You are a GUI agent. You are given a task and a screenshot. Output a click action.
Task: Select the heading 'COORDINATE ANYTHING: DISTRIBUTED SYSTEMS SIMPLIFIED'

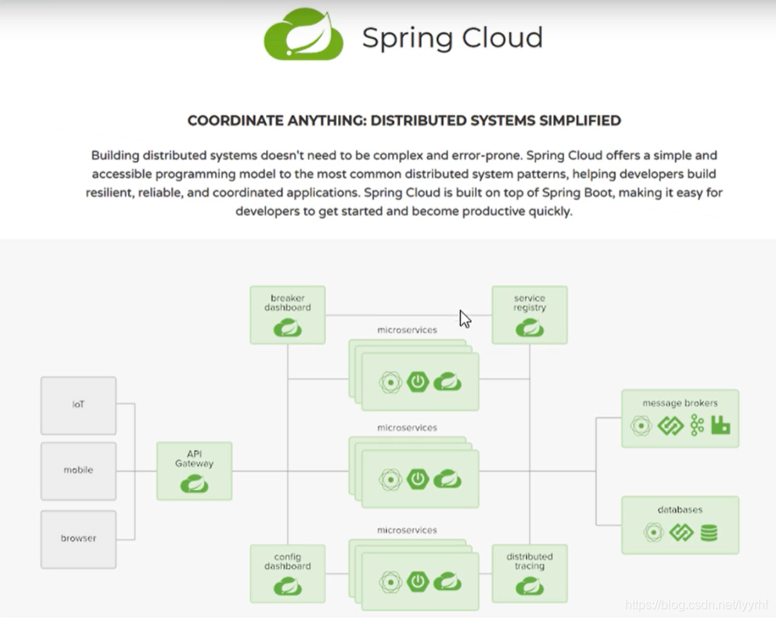coord(404,121)
